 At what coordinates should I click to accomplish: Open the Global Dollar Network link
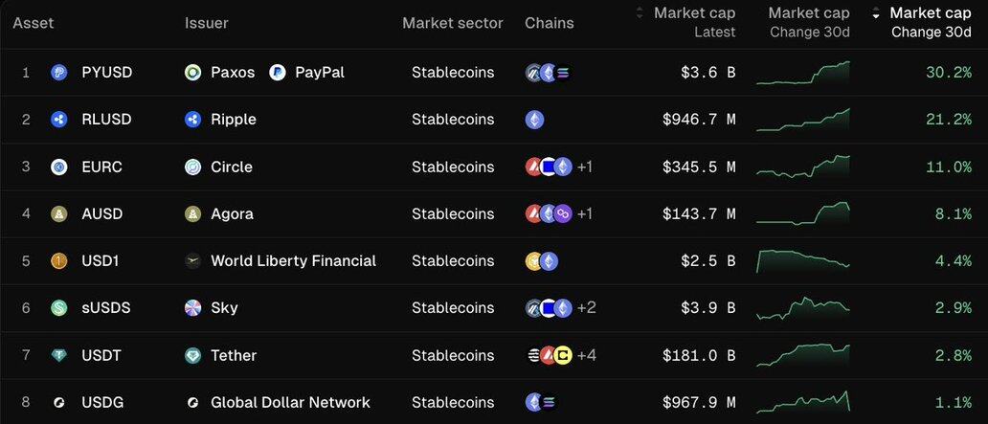click(290, 403)
